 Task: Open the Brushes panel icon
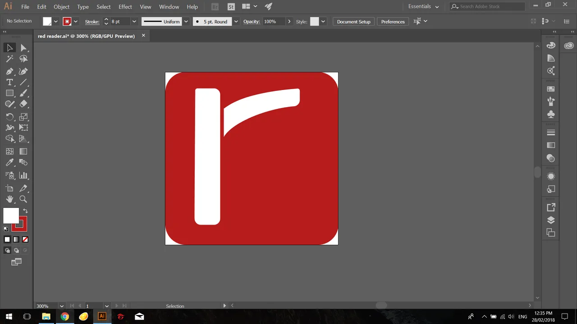(550, 102)
